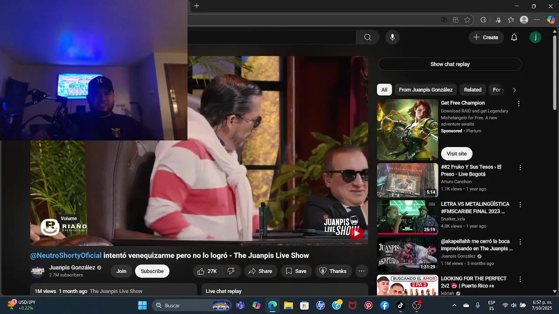Click the Buscar taskbar search field
Viewport: 559px width, 314px height.
(x=191, y=305)
